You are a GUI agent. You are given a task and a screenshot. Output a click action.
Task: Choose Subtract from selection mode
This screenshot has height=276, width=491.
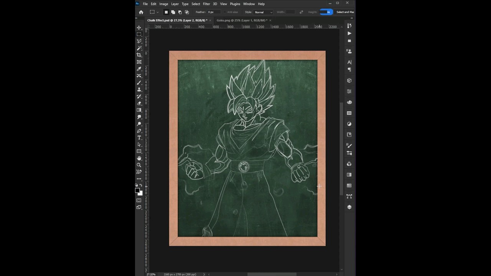[x=180, y=12]
